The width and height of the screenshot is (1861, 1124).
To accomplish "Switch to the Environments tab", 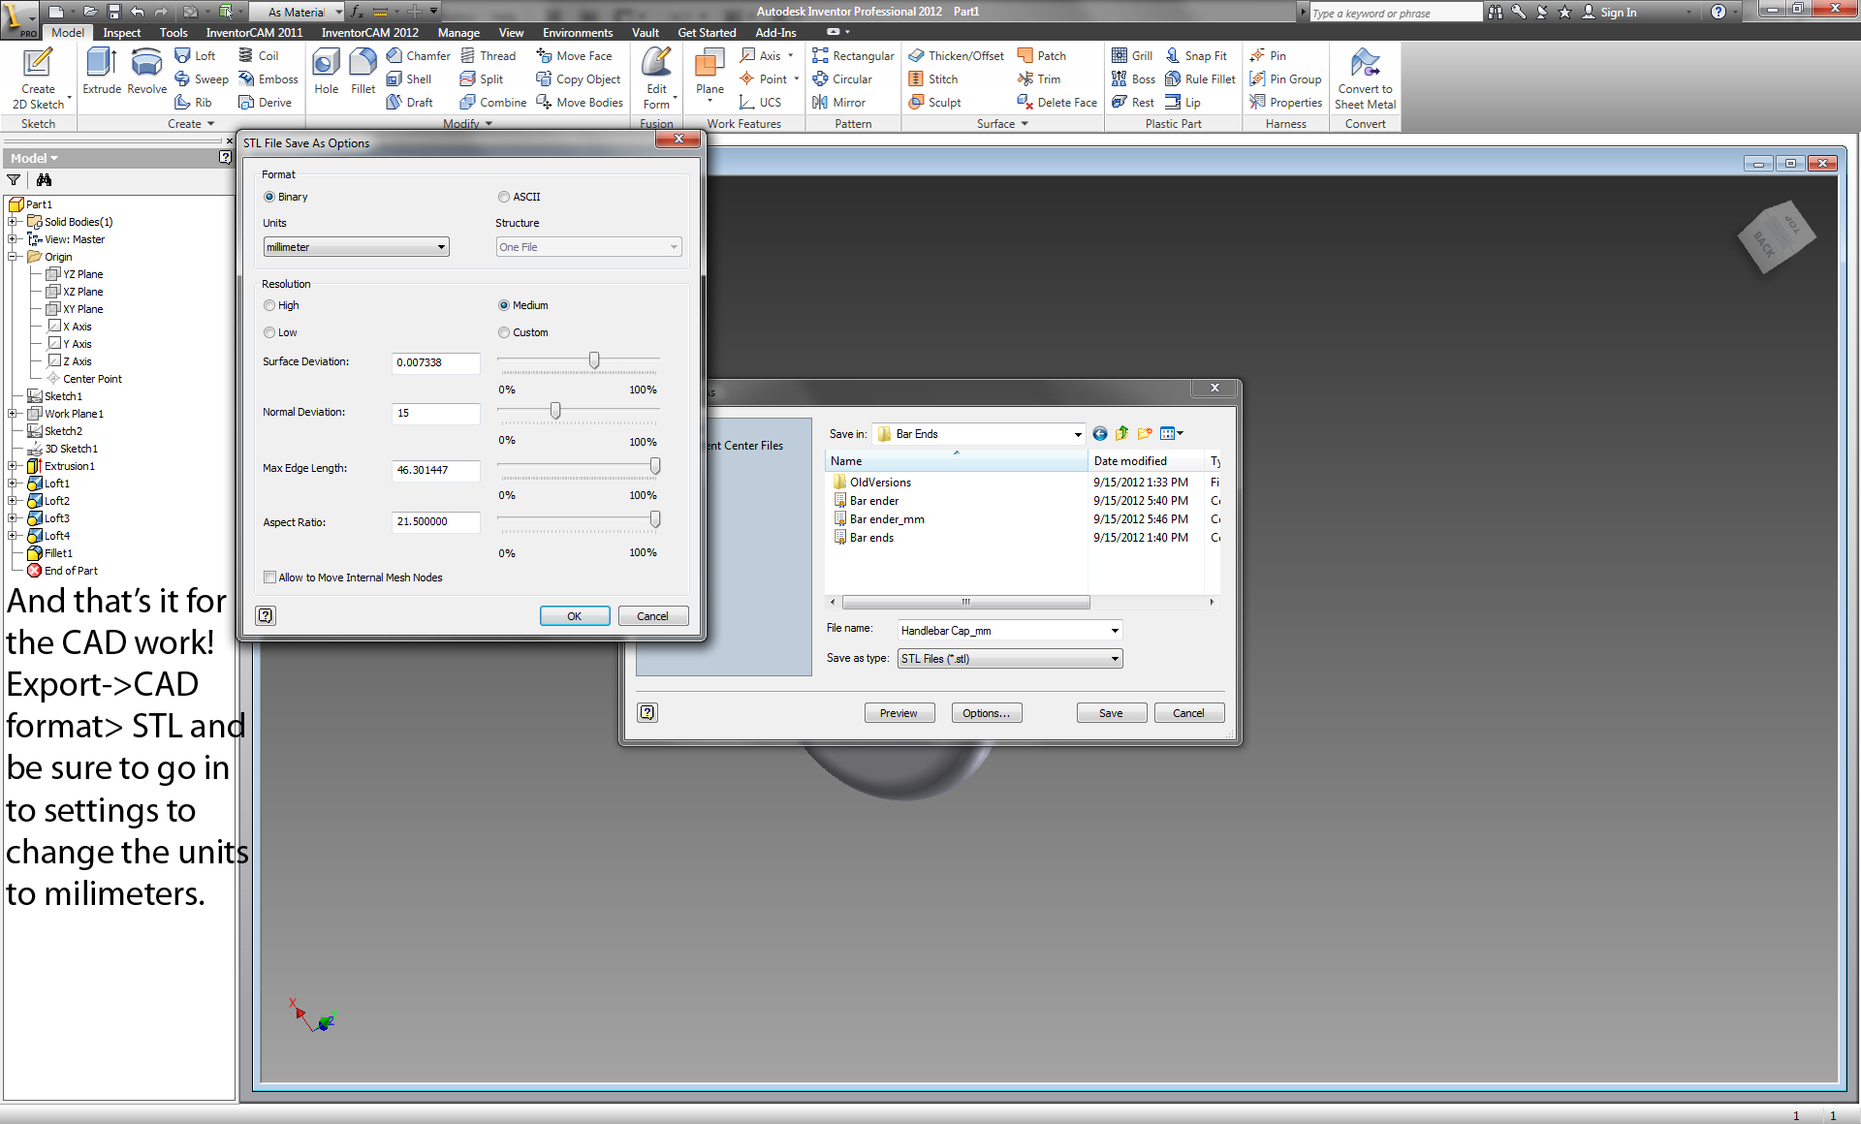I will pos(578,33).
